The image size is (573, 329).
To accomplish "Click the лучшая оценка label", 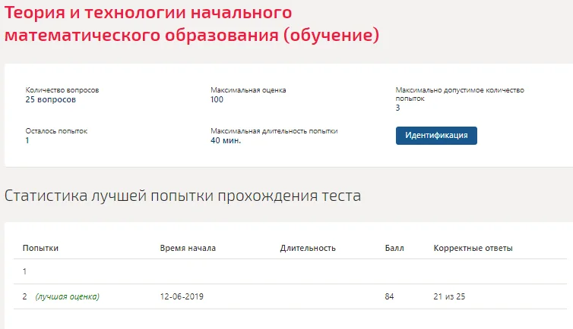I will pyautogui.click(x=67, y=296).
